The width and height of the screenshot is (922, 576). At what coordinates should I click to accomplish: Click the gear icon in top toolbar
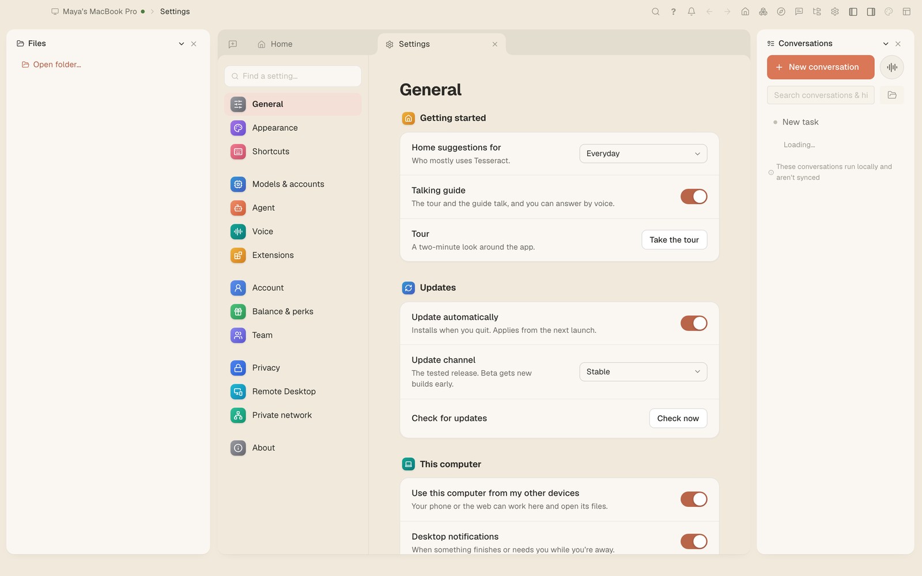click(x=835, y=12)
